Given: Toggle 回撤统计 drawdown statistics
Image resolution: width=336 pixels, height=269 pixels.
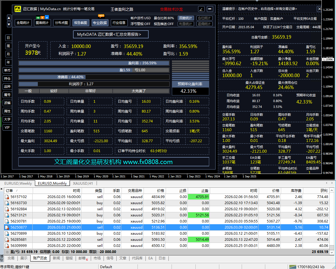Looking at the screenshot, I should pyautogui.click(x=186, y=18).
